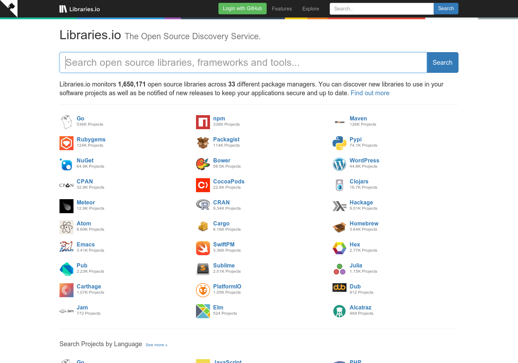The image size is (518, 363).
Task: Expand languages via See more link
Action: pyautogui.click(x=156, y=345)
